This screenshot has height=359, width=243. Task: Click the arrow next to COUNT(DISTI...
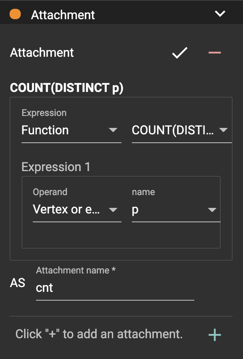click(x=223, y=130)
